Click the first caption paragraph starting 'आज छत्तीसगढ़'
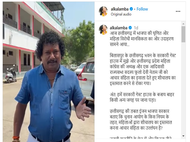Viewport: 190px width, 142px height. coord(142,39)
